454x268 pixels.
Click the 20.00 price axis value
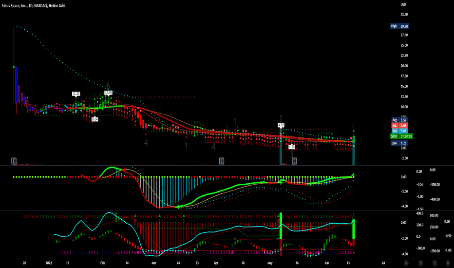click(x=404, y=66)
